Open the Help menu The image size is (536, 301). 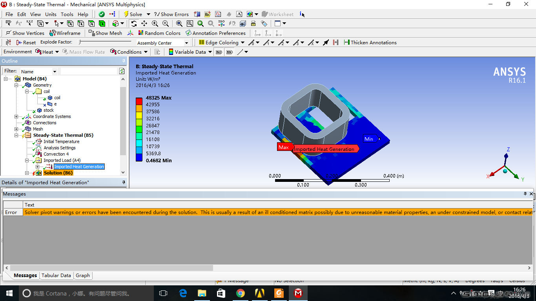pyautogui.click(x=83, y=14)
